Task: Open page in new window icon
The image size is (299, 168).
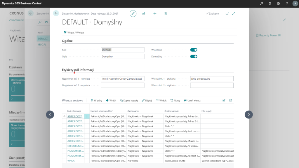Action: click(227, 13)
